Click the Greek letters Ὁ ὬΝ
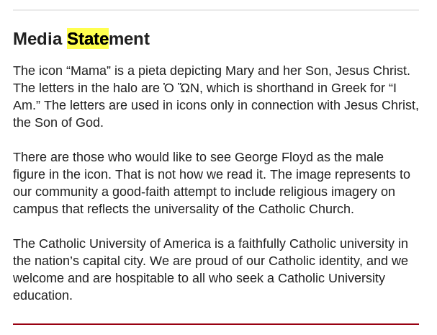The width and height of the screenshot is (437, 335). click(181, 88)
